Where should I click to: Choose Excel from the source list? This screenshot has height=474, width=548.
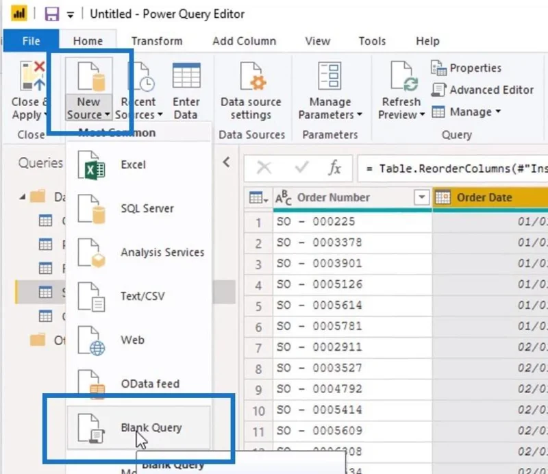(138, 164)
